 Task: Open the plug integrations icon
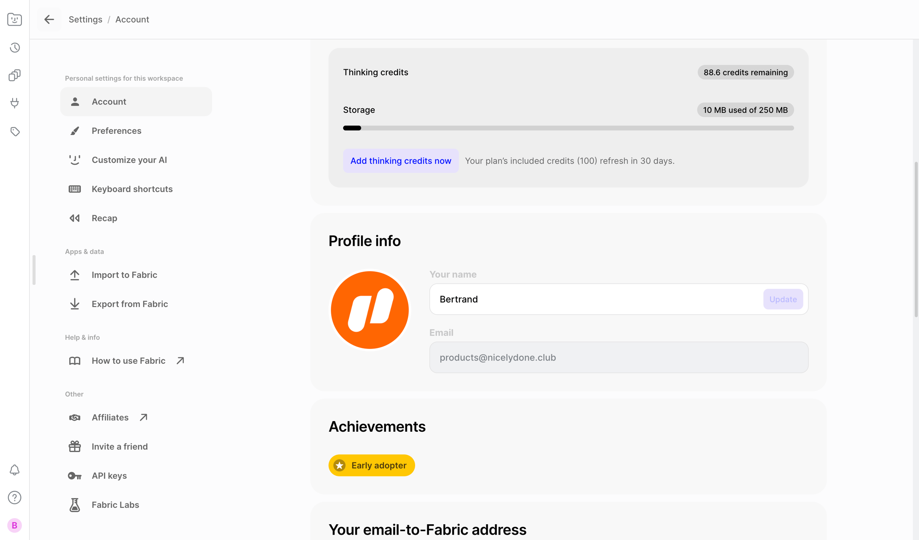coord(15,103)
